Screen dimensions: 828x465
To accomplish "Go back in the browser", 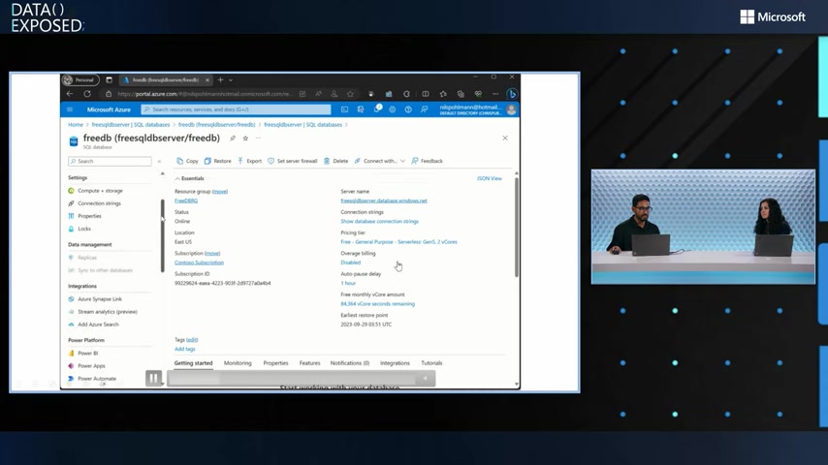I will click(x=70, y=94).
